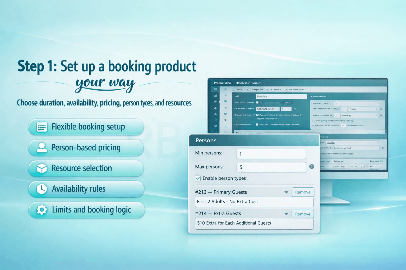Image resolution: width=406 pixels, height=270 pixels.
Task: Click the help icon next to Max persons
Action: (x=312, y=167)
